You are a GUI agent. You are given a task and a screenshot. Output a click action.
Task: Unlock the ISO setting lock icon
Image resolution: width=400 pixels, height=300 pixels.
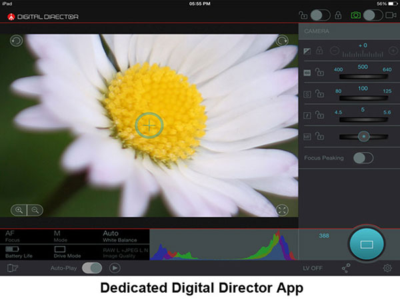(319, 72)
